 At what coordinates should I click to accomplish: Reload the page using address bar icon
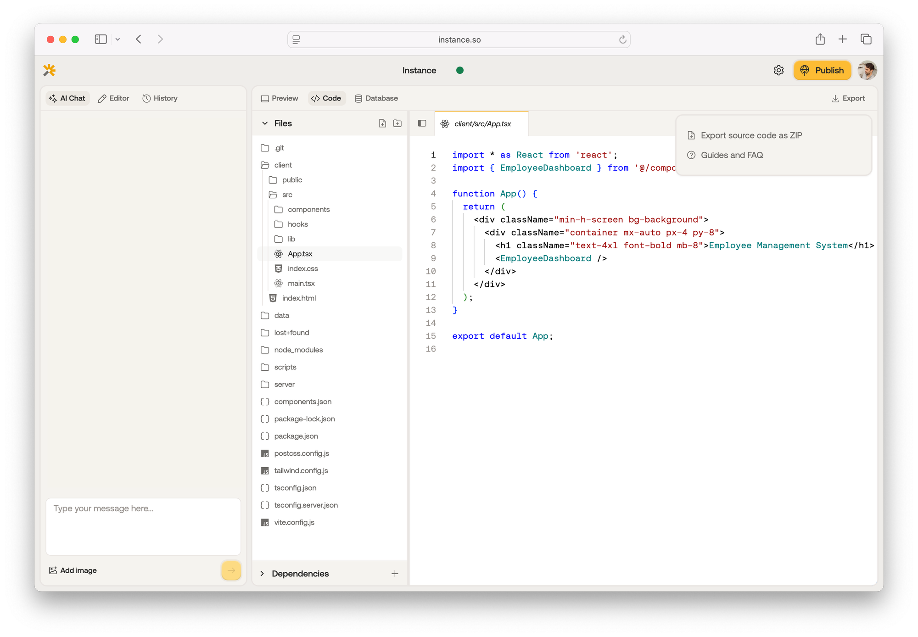tap(622, 40)
